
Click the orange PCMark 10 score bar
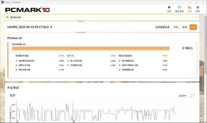91,48
